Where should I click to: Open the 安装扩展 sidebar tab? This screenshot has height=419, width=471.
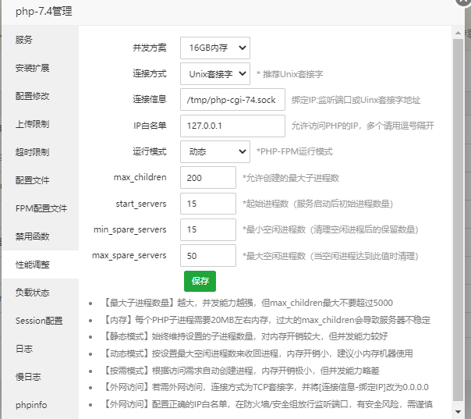(39, 68)
